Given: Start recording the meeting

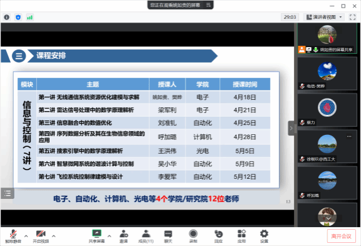Looking at the screenshot, I should pos(193,236).
